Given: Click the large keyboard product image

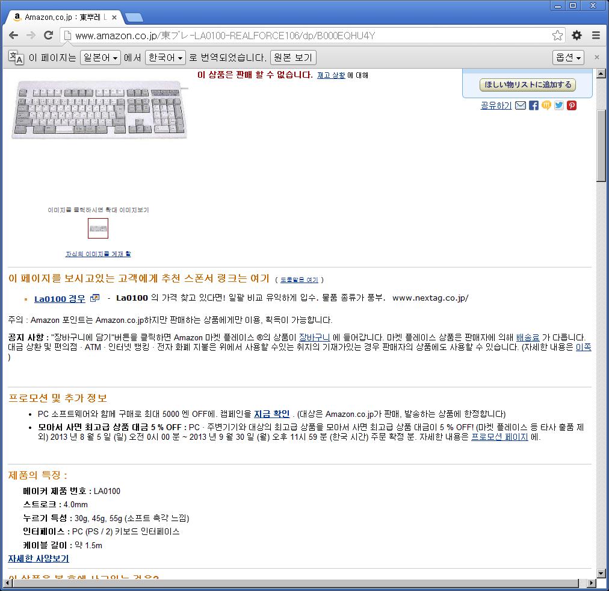Looking at the screenshot, I should point(99,110).
